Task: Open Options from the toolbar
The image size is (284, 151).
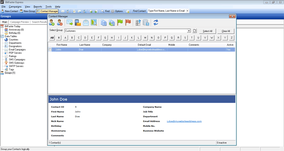Action: (117, 11)
